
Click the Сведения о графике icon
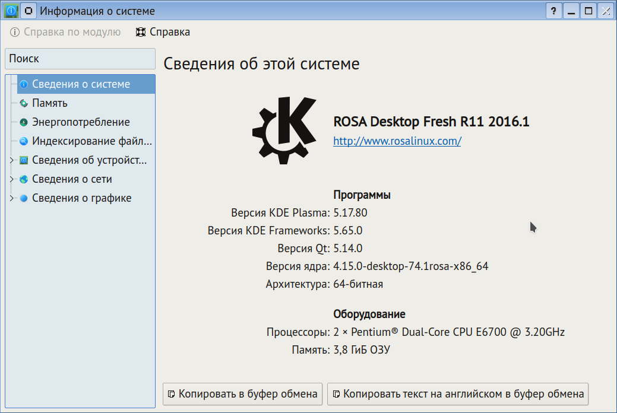[x=24, y=198]
